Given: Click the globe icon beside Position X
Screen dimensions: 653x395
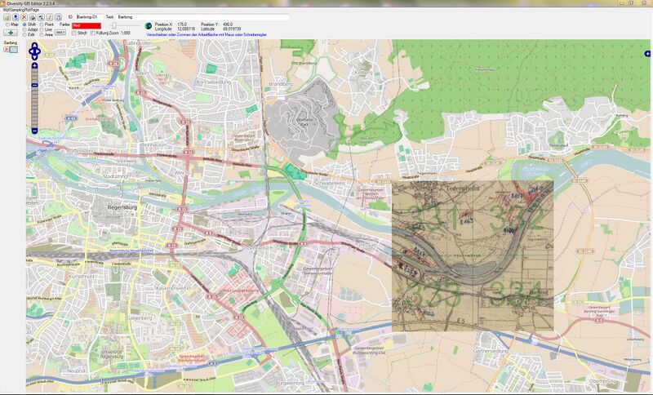Looking at the screenshot, I should [x=148, y=26].
